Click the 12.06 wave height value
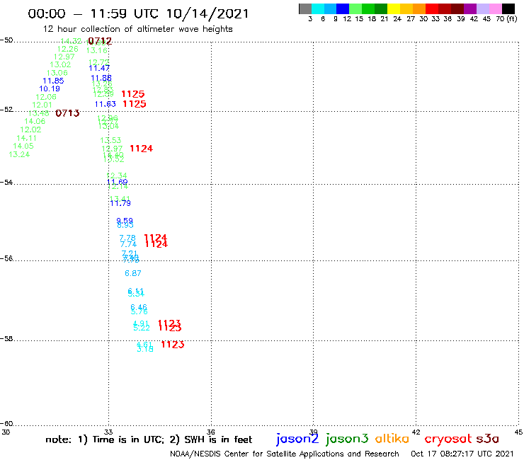This screenshot has height=460, width=524. (46, 97)
